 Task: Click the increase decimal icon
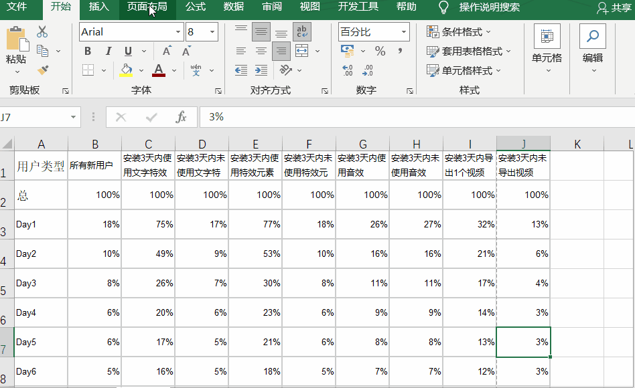point(348,70)
